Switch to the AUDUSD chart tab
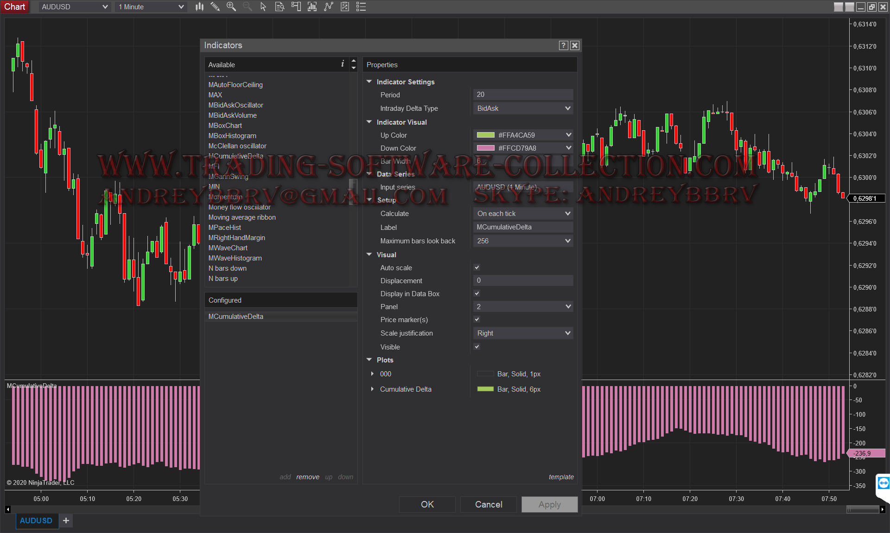The width and height of the screenshot is (890, 533). pyautogui.click(x=36, y=520)
